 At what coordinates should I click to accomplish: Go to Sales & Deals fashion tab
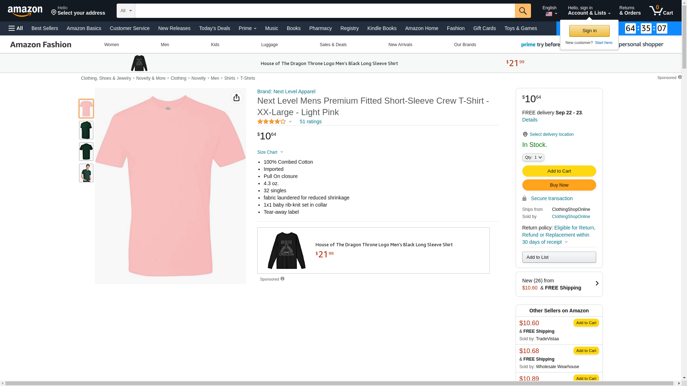333,45
